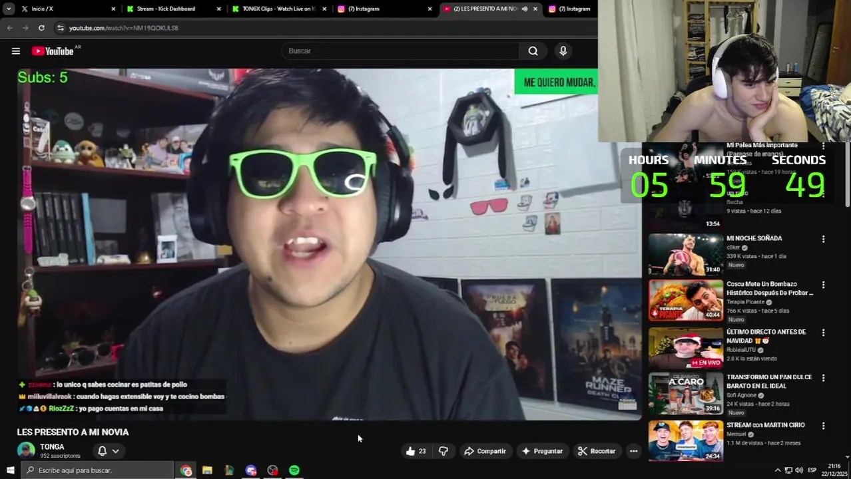Click the Terapia Picante channel name
Image resolution: width=851 pixels, height=479 pixels.
[746, 302]
